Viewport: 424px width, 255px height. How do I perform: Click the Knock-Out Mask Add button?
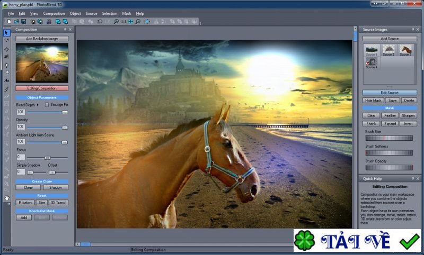point(24,217)
